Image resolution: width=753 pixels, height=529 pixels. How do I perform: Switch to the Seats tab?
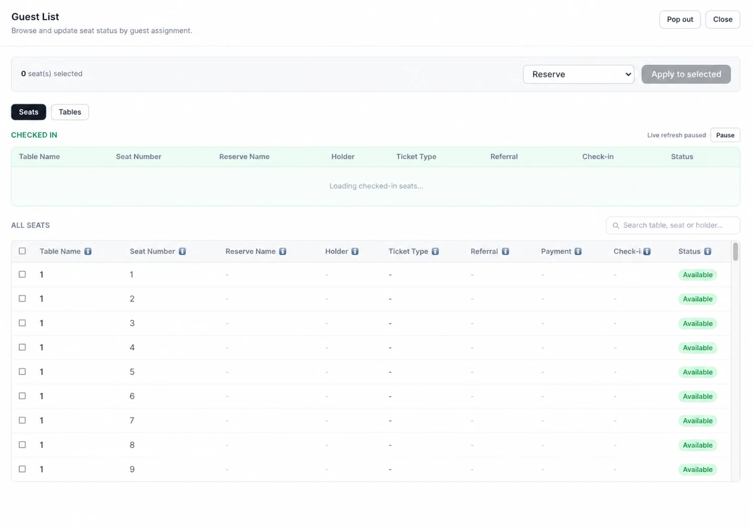click(29, 112)
